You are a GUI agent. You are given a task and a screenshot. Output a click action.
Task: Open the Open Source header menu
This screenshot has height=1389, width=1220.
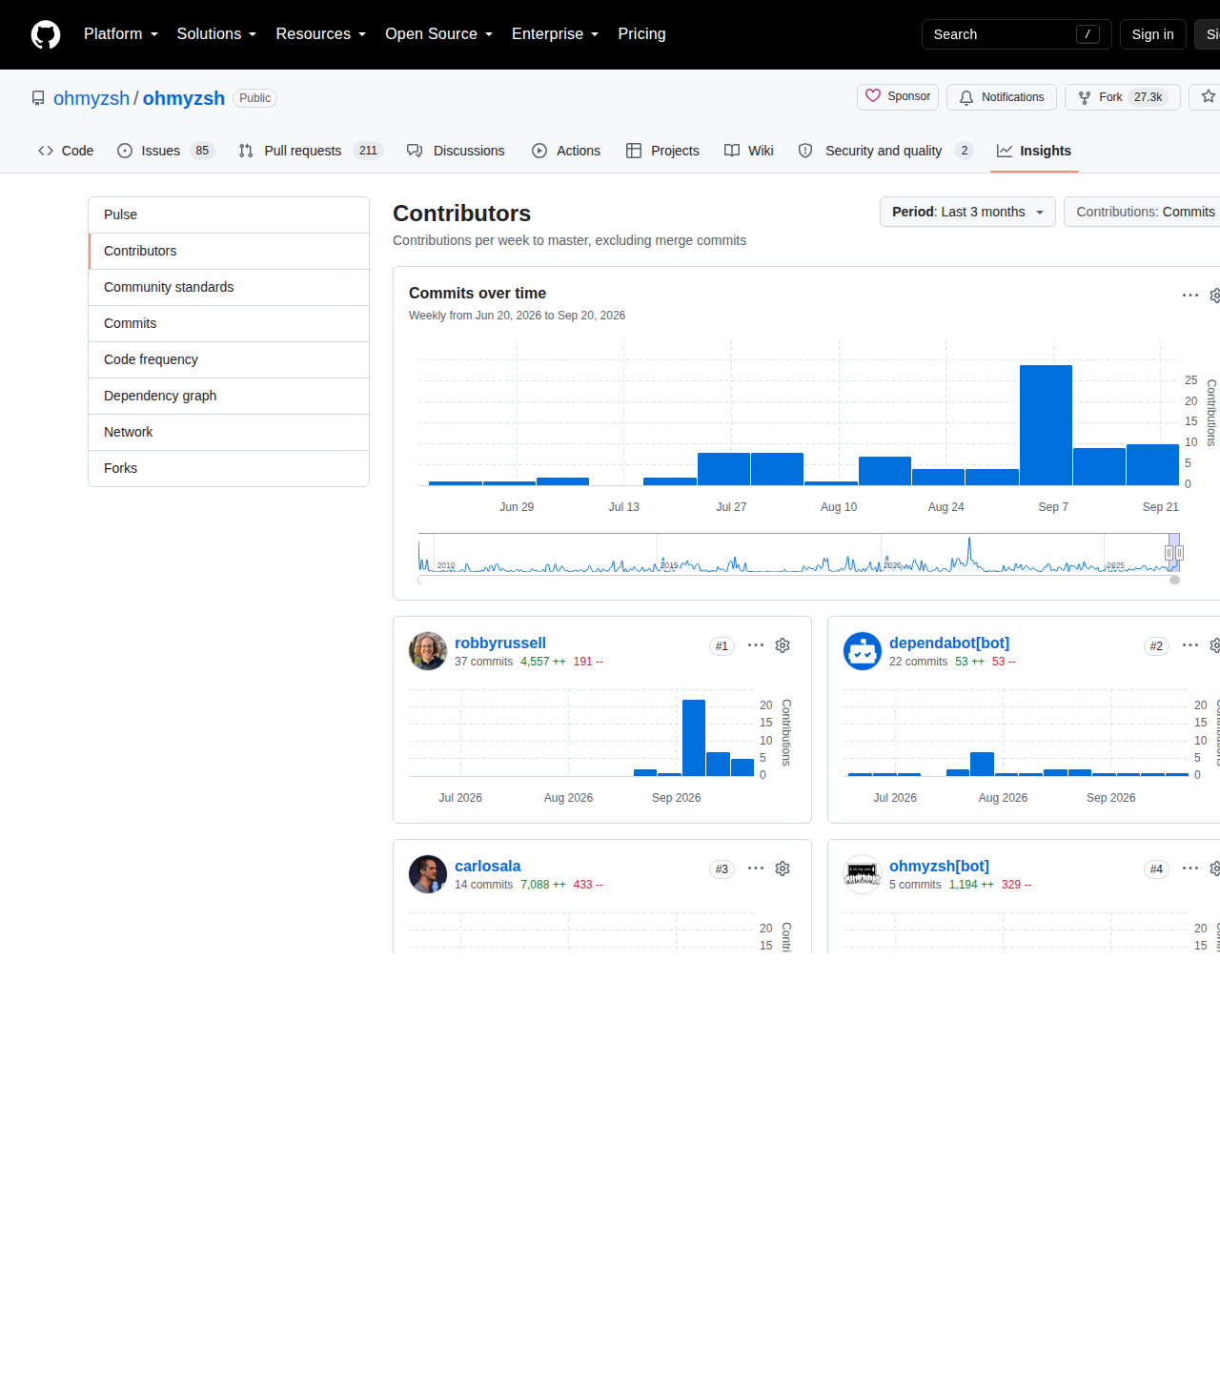438,34
